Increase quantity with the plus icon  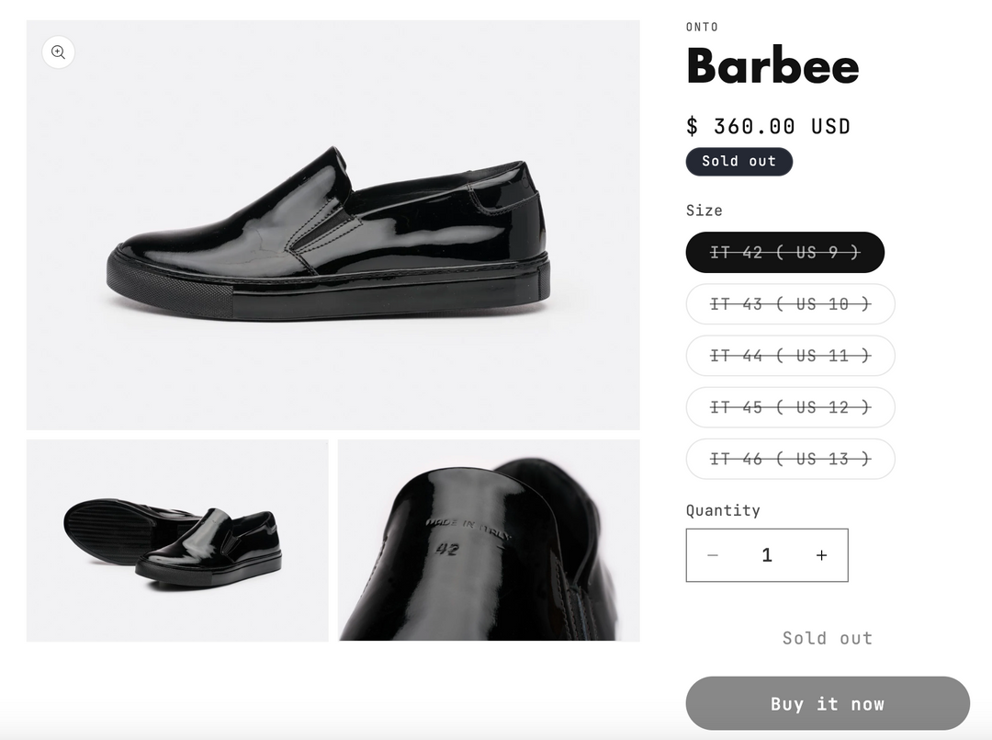point(821,555)
